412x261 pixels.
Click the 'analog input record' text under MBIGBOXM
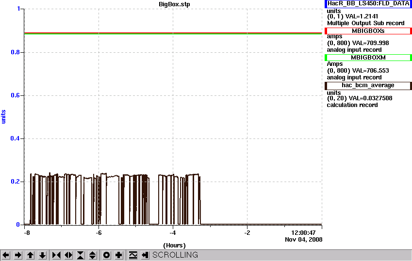[354, 77]
